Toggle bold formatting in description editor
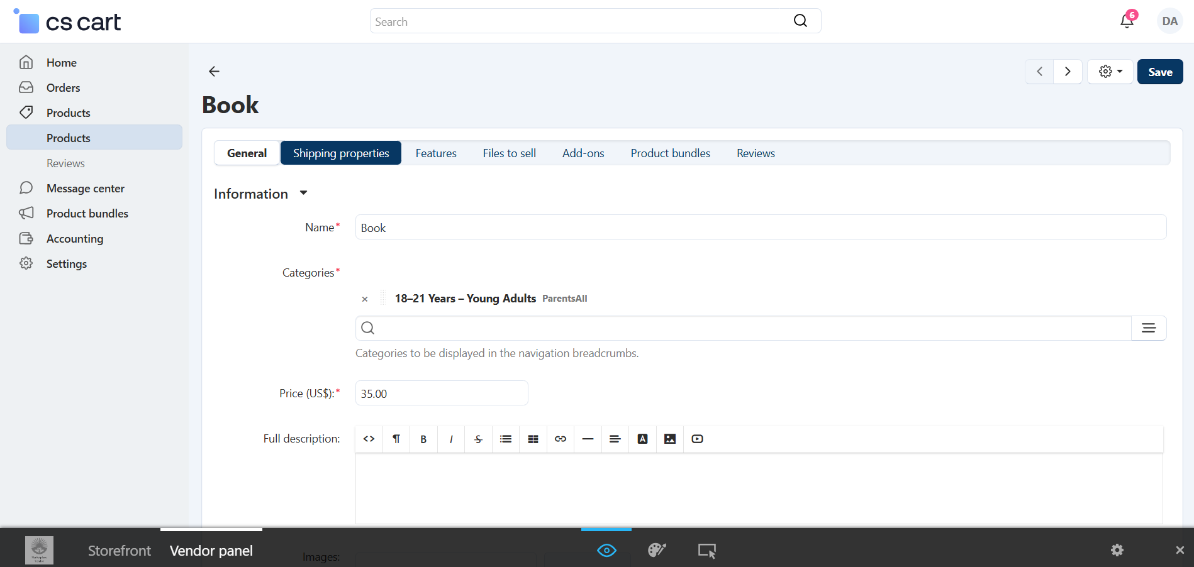Screen dimensions: 1194x567 423,439
